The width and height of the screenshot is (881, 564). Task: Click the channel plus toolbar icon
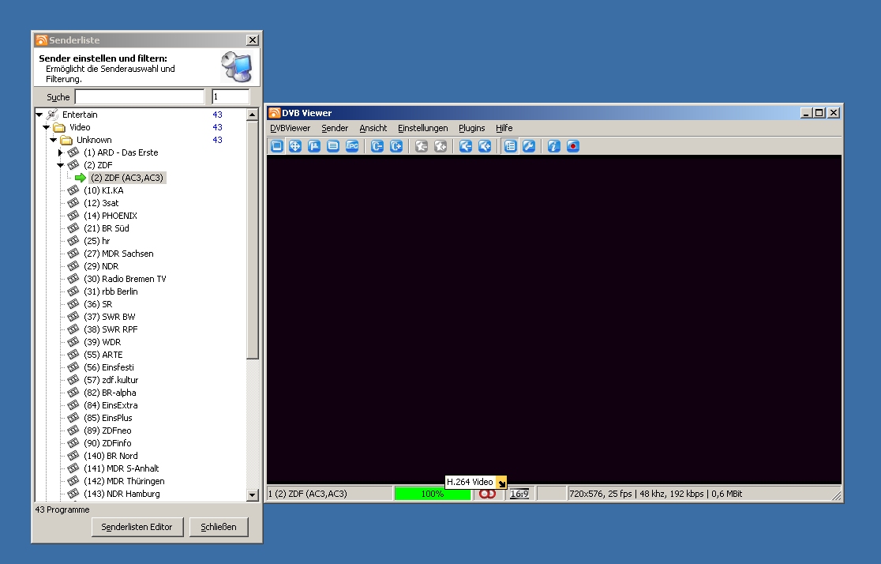point(396,146)
